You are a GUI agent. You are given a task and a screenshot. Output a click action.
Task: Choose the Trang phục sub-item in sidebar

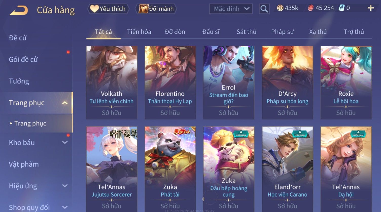(30, 123)
